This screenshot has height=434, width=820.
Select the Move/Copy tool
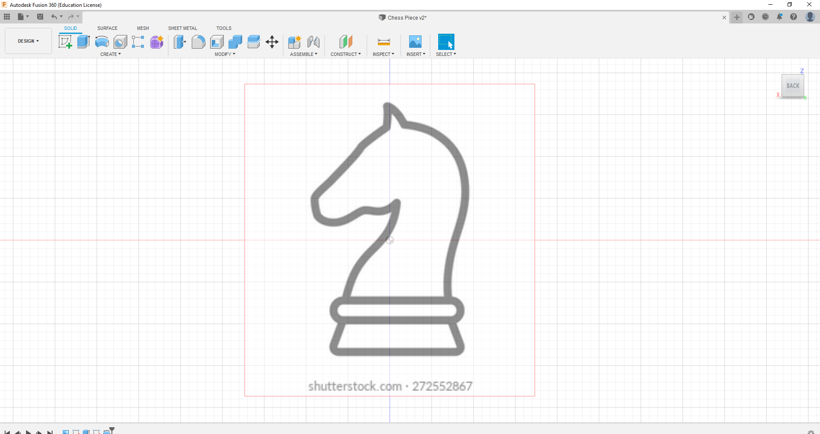coord(272,42)
